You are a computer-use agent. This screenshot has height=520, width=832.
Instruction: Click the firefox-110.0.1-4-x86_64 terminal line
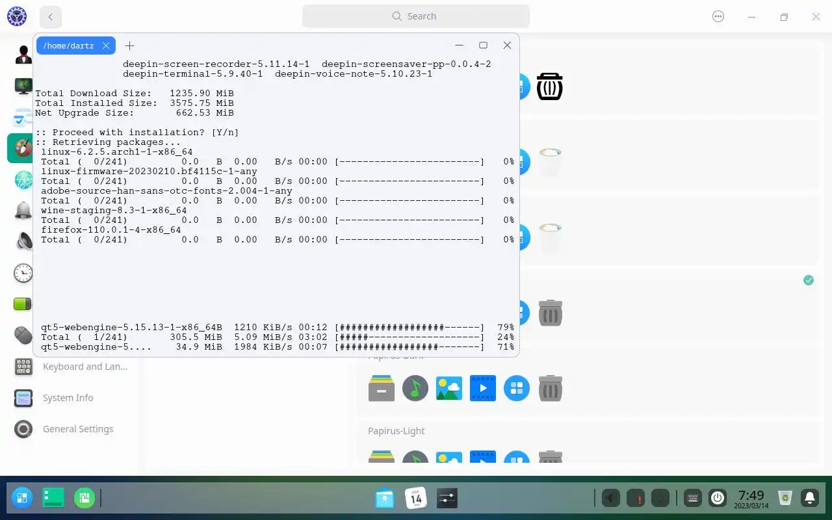pyautogui.click(x=111, y=230)
